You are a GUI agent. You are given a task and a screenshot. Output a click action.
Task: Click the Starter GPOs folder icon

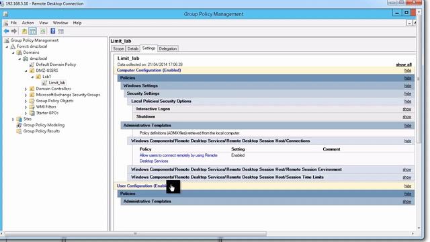pos(32,113)
